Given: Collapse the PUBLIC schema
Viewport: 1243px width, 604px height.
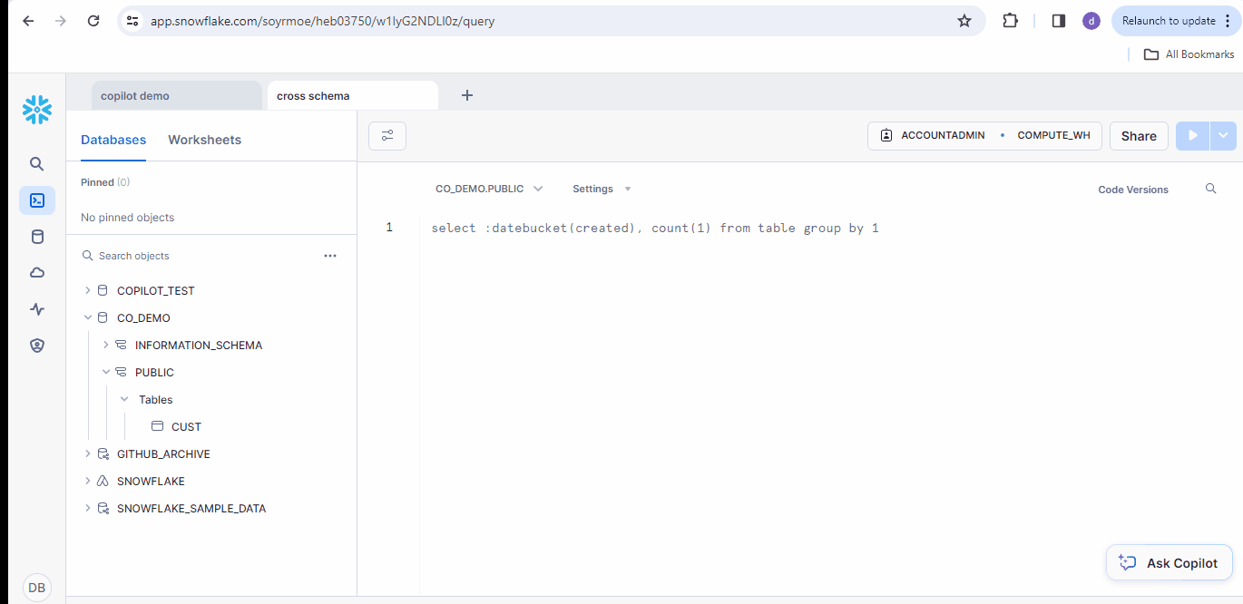Looking at the screenshot, I should click(106, 373).
